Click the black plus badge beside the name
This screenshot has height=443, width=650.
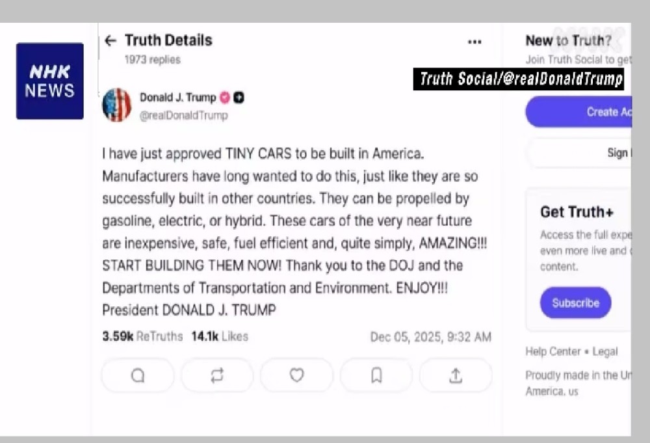(x=239, y=98)
